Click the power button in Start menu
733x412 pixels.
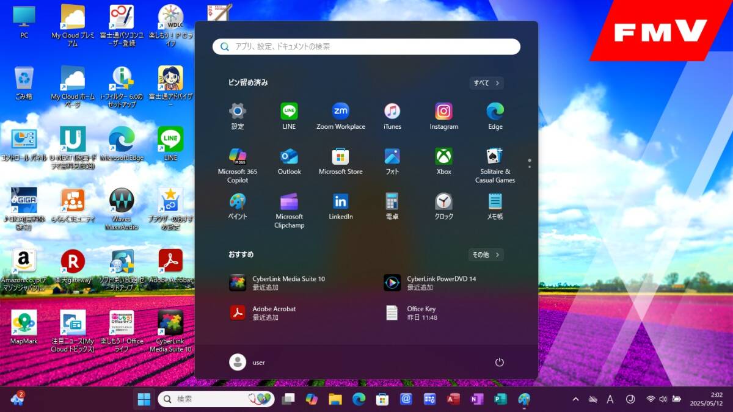(499, 362)
